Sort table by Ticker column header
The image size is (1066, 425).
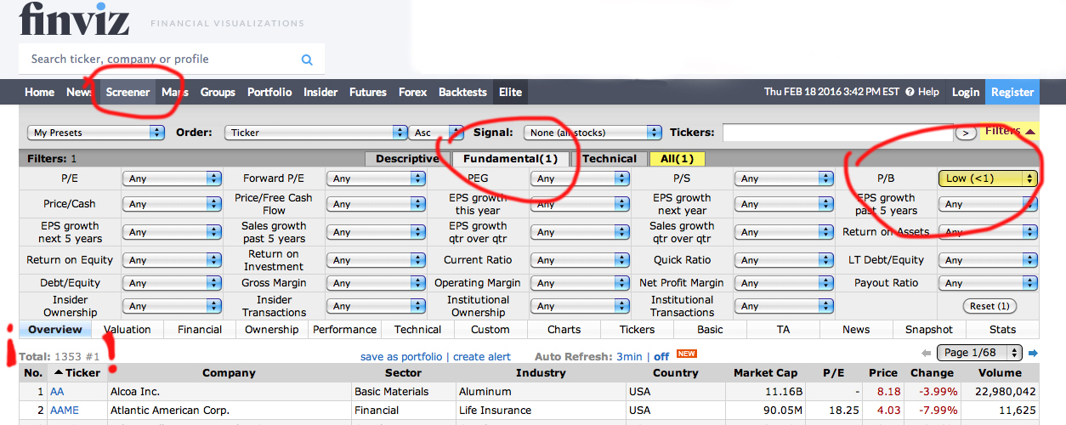pos(77,372)
